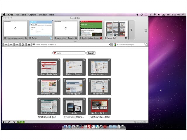This screenshot has width=187, height=140.
Task: Click the Fri 12:12 PM clock
Action: (x=173, y=15)
